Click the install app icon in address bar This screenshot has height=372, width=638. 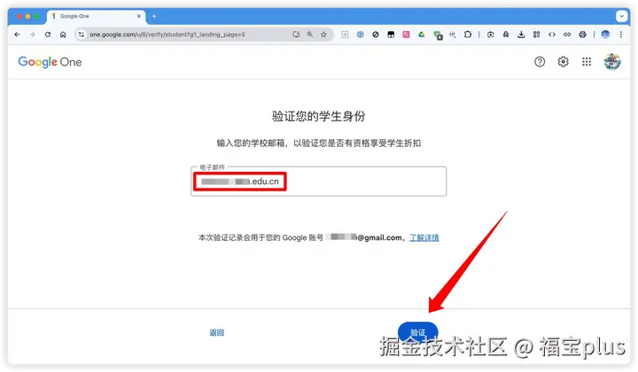(x=296, y=35)
